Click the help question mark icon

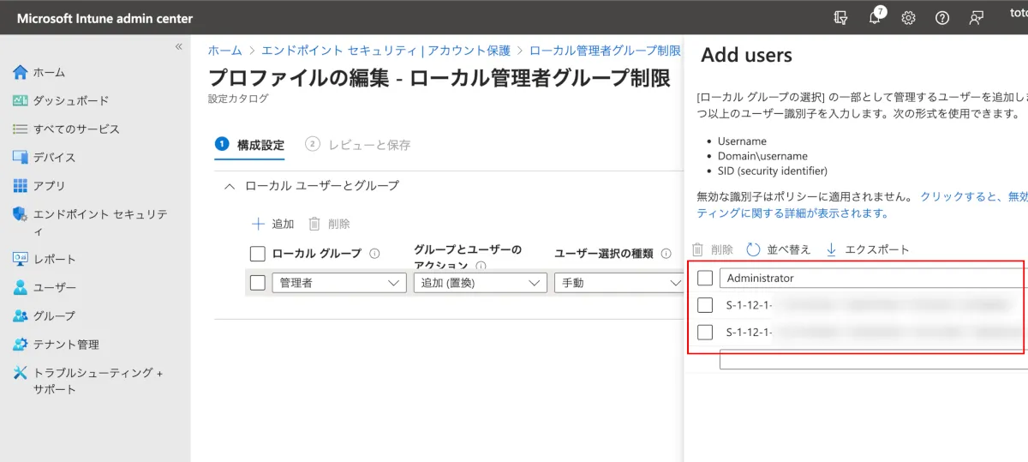tap(942, 18)
